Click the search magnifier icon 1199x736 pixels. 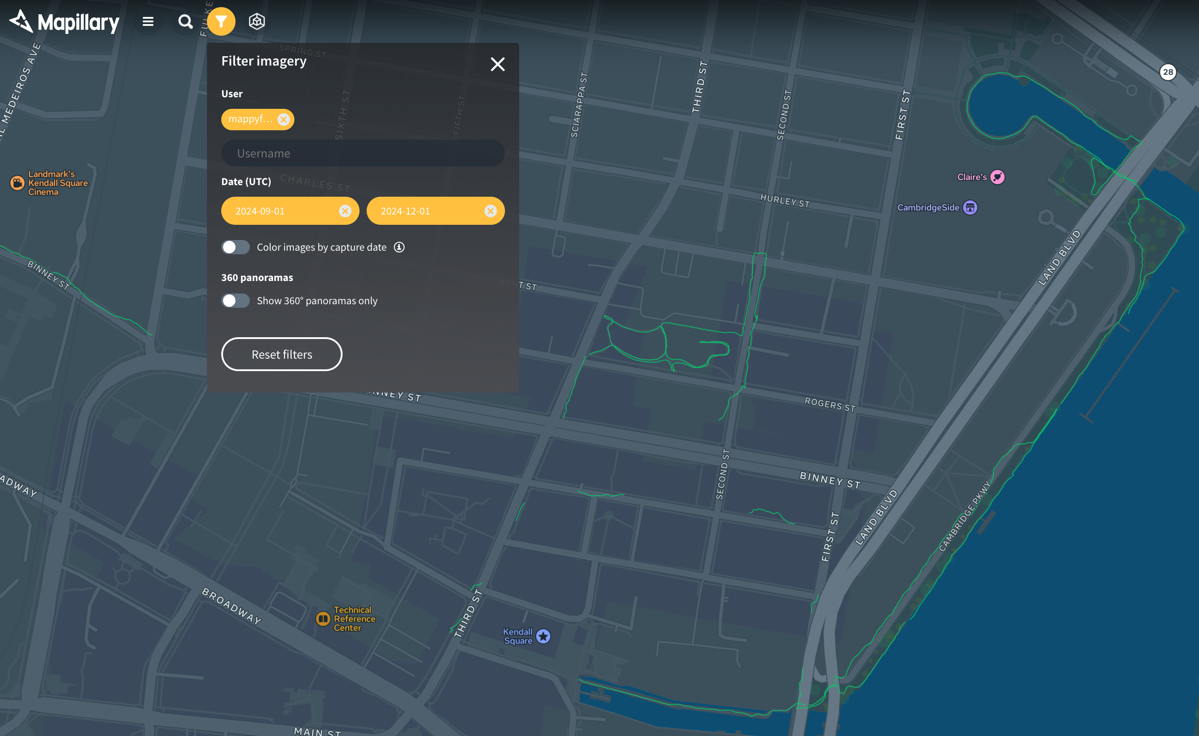tap(185, 21)
